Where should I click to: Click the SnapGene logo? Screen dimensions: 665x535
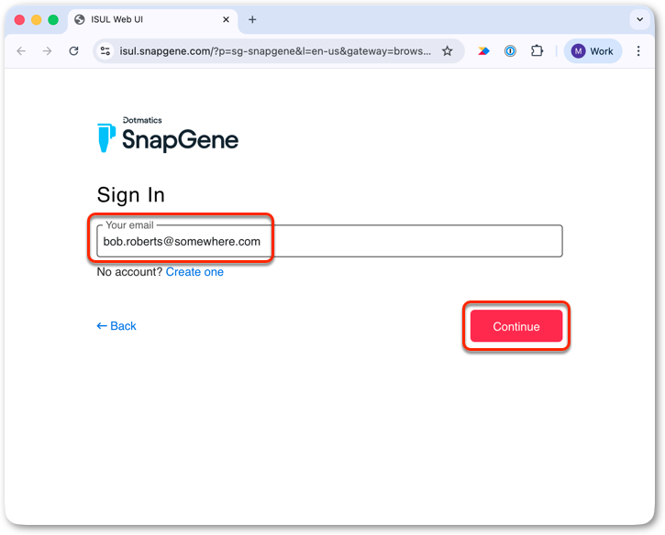point(168,135)
